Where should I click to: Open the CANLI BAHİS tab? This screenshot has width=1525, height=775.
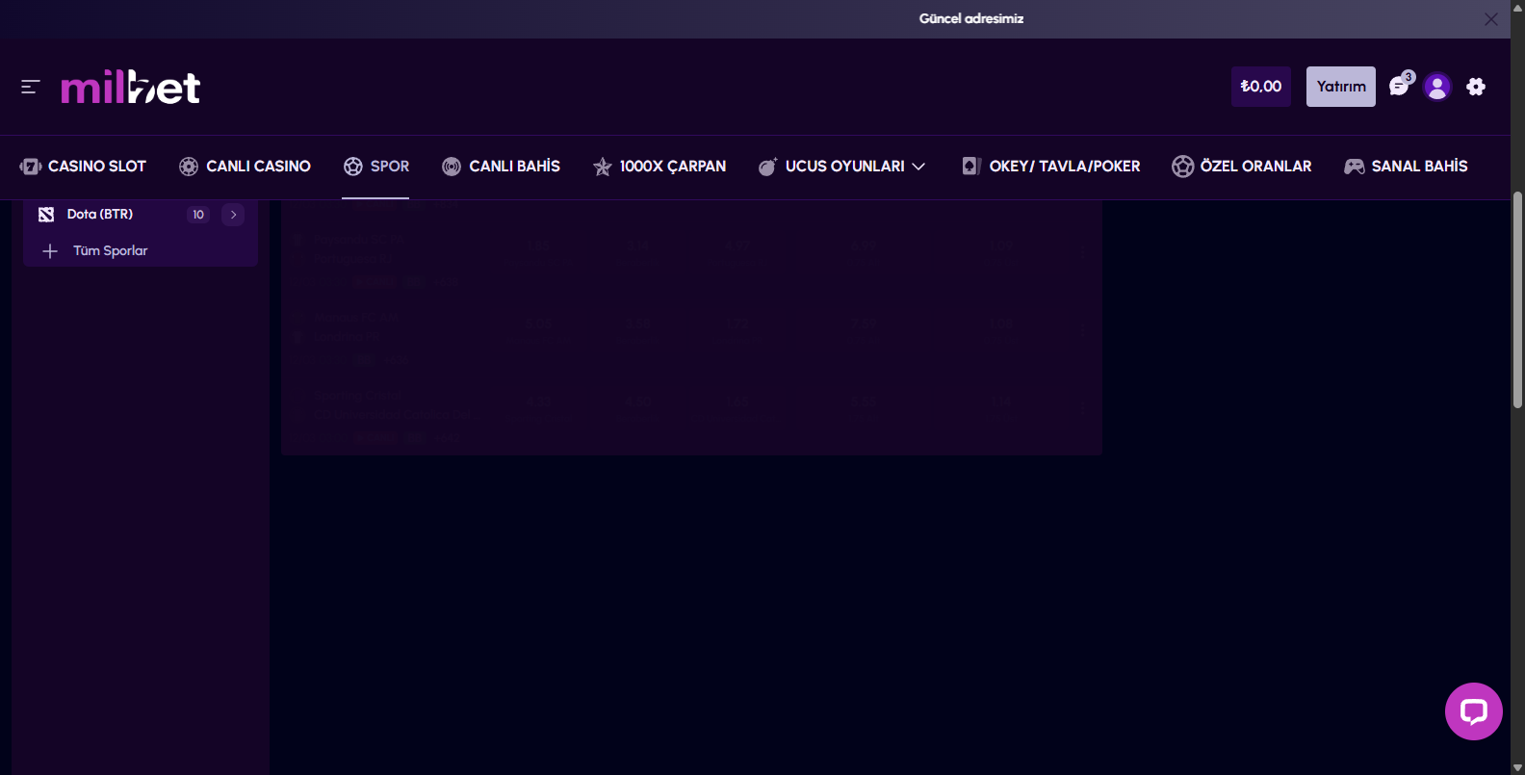501,167
